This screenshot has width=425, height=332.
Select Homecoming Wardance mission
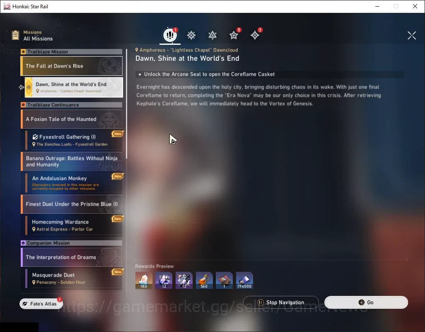(74, 225)
